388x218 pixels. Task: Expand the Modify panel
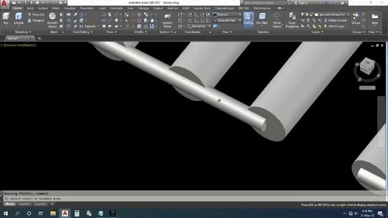(140, 32)
